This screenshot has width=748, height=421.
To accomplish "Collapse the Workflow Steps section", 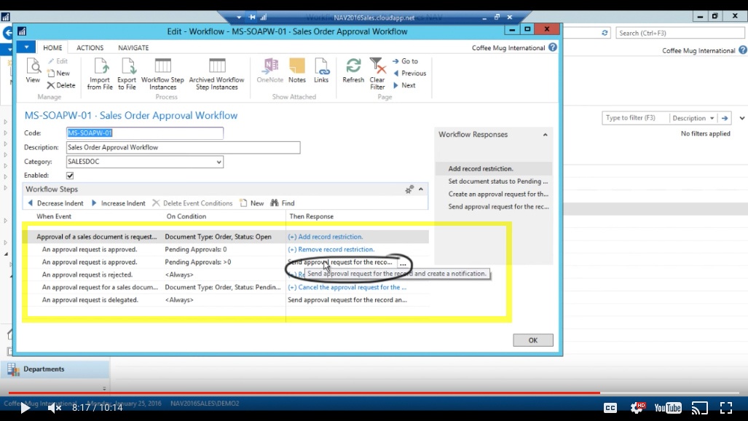I will tap(421, 189).
